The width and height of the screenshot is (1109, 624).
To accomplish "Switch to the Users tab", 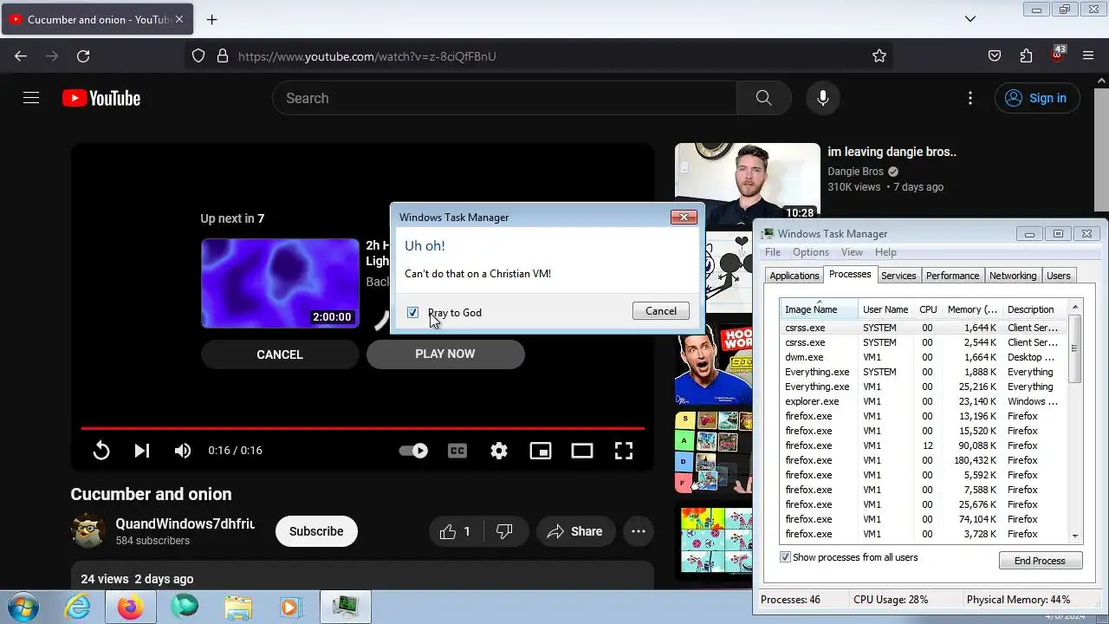I will (x=1059, y=276).
